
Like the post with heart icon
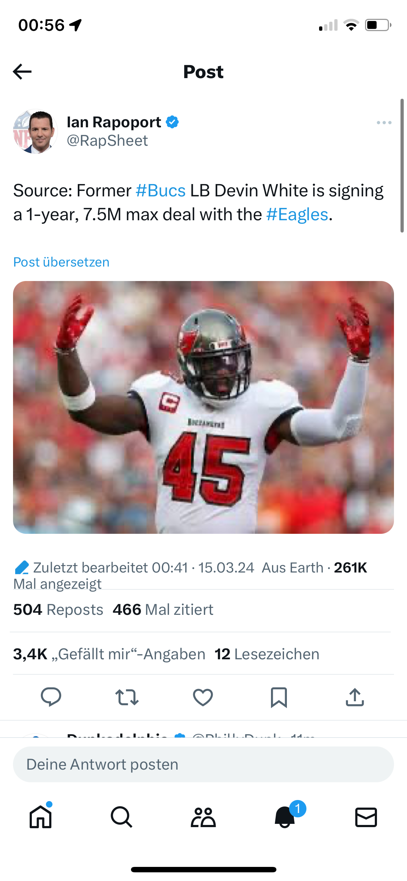(x=203, y=697)
